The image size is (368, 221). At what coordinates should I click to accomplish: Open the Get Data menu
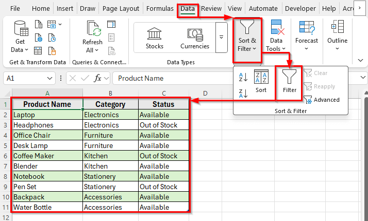pyautogui.click(x=21, y=37)
